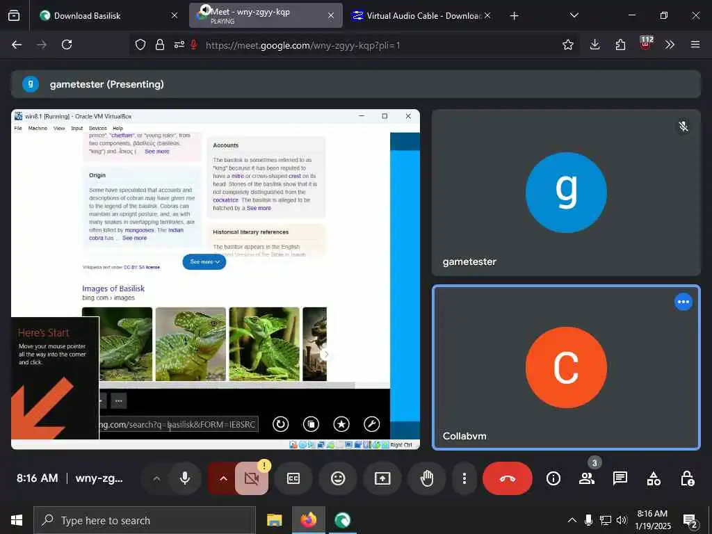
Task: Show the people panel
Action: (x=587, y=478)
